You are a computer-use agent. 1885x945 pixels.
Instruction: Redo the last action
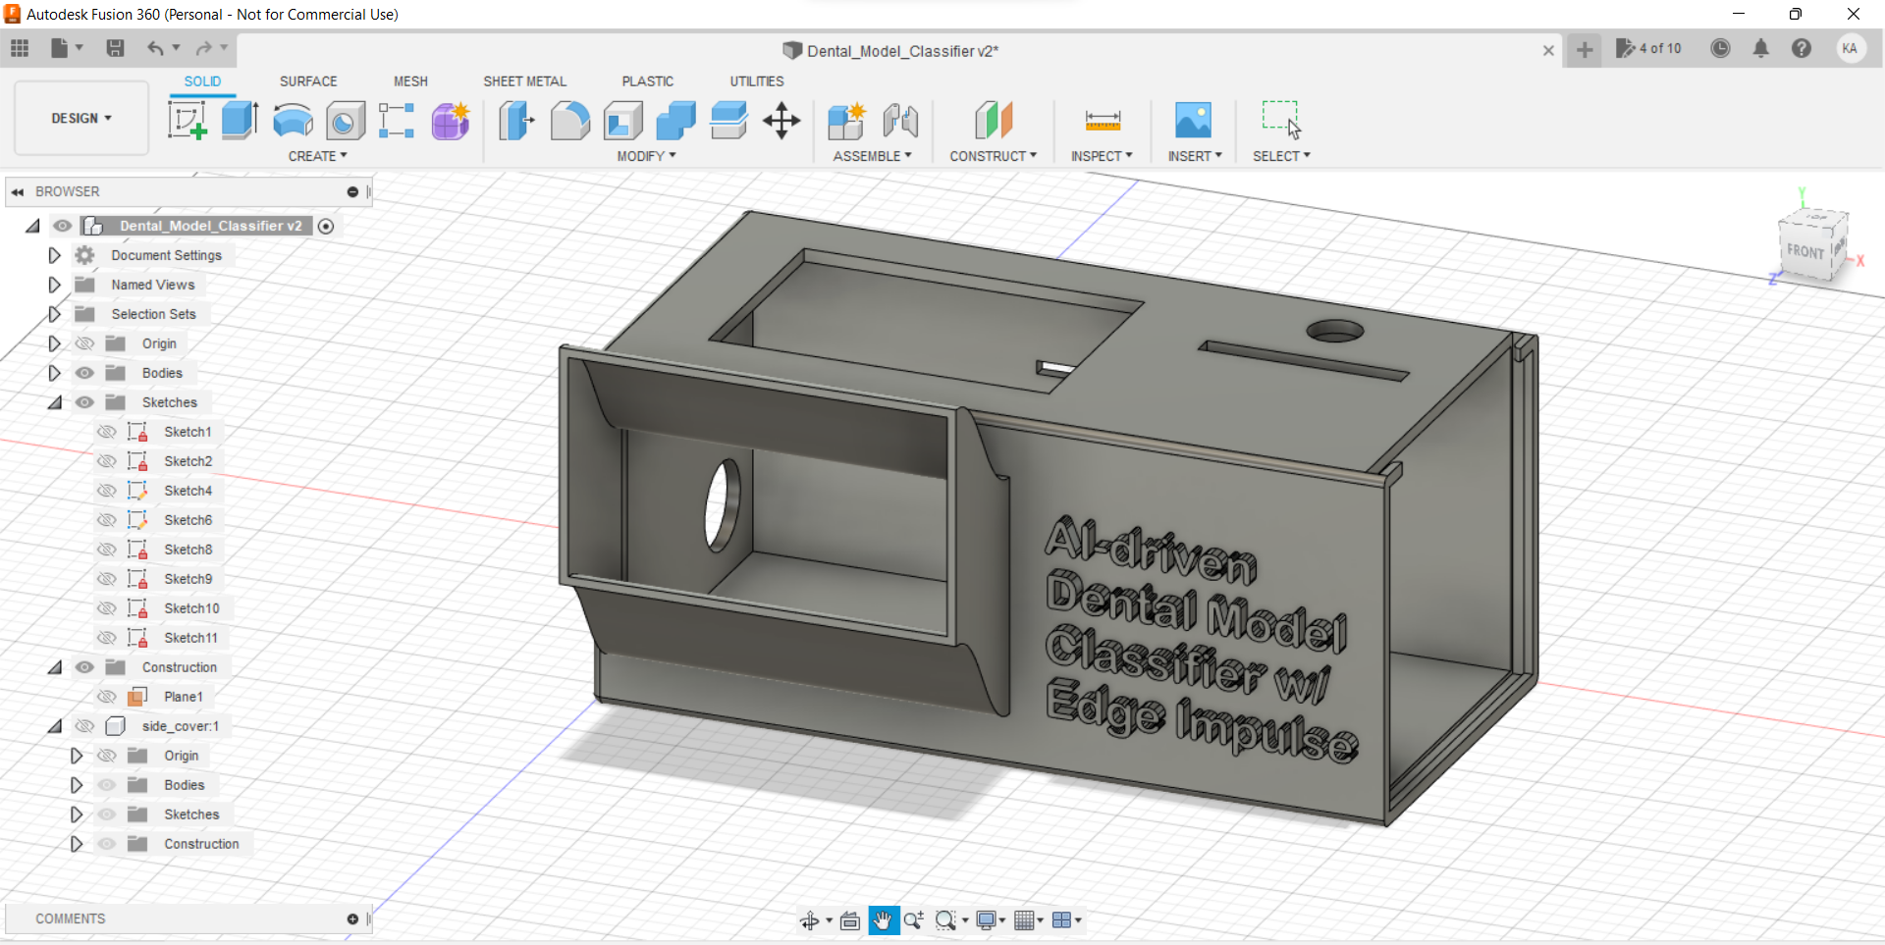click(203, 48)
